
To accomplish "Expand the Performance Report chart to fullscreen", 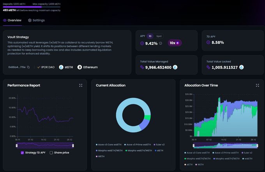I will coord(81,85).
